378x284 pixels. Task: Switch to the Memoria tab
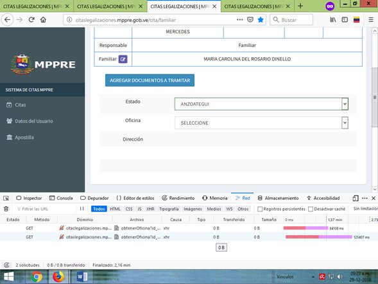pyautogui.click(x=215, y=198)
